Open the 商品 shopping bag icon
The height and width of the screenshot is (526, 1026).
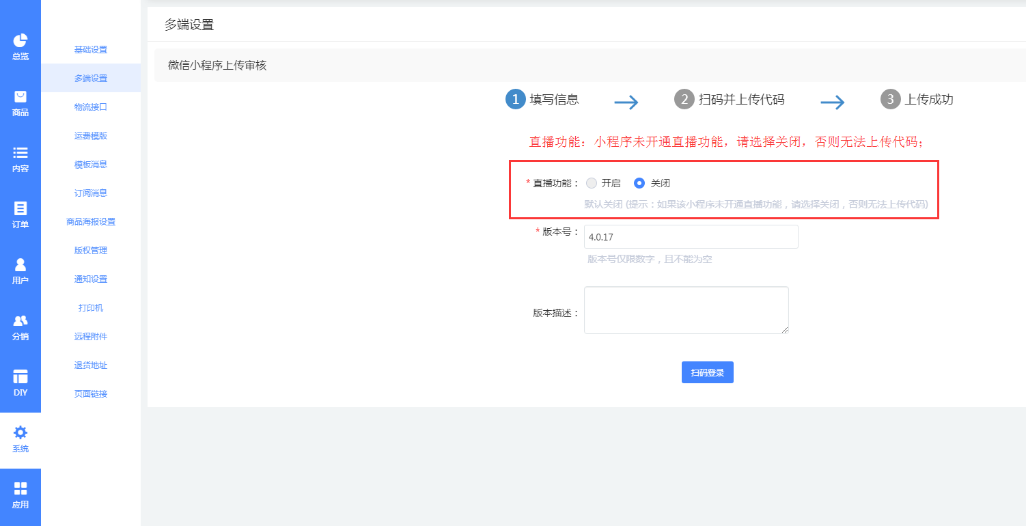click(20, 97)
